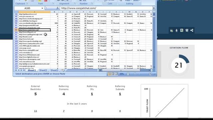Viewport: 213px width, 120px height.
Task: Click the Referring IPs value 1
Action: tap(92, 94)
